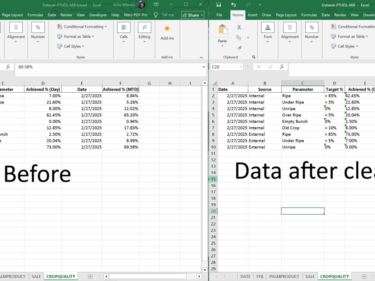
Task: Click the Copy icon in Clipboard group
Action: click(x=238, y=37)
